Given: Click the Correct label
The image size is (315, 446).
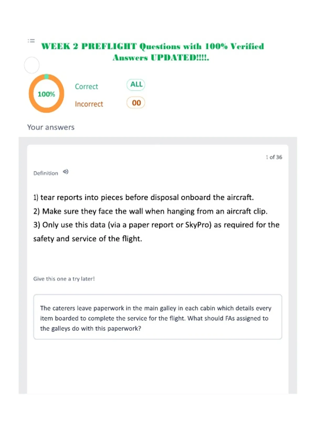Looking at the screenshot, I should coord(86,87).
